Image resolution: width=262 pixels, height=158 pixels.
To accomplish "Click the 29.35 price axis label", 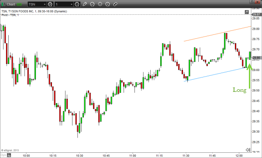I will [256, 121].
